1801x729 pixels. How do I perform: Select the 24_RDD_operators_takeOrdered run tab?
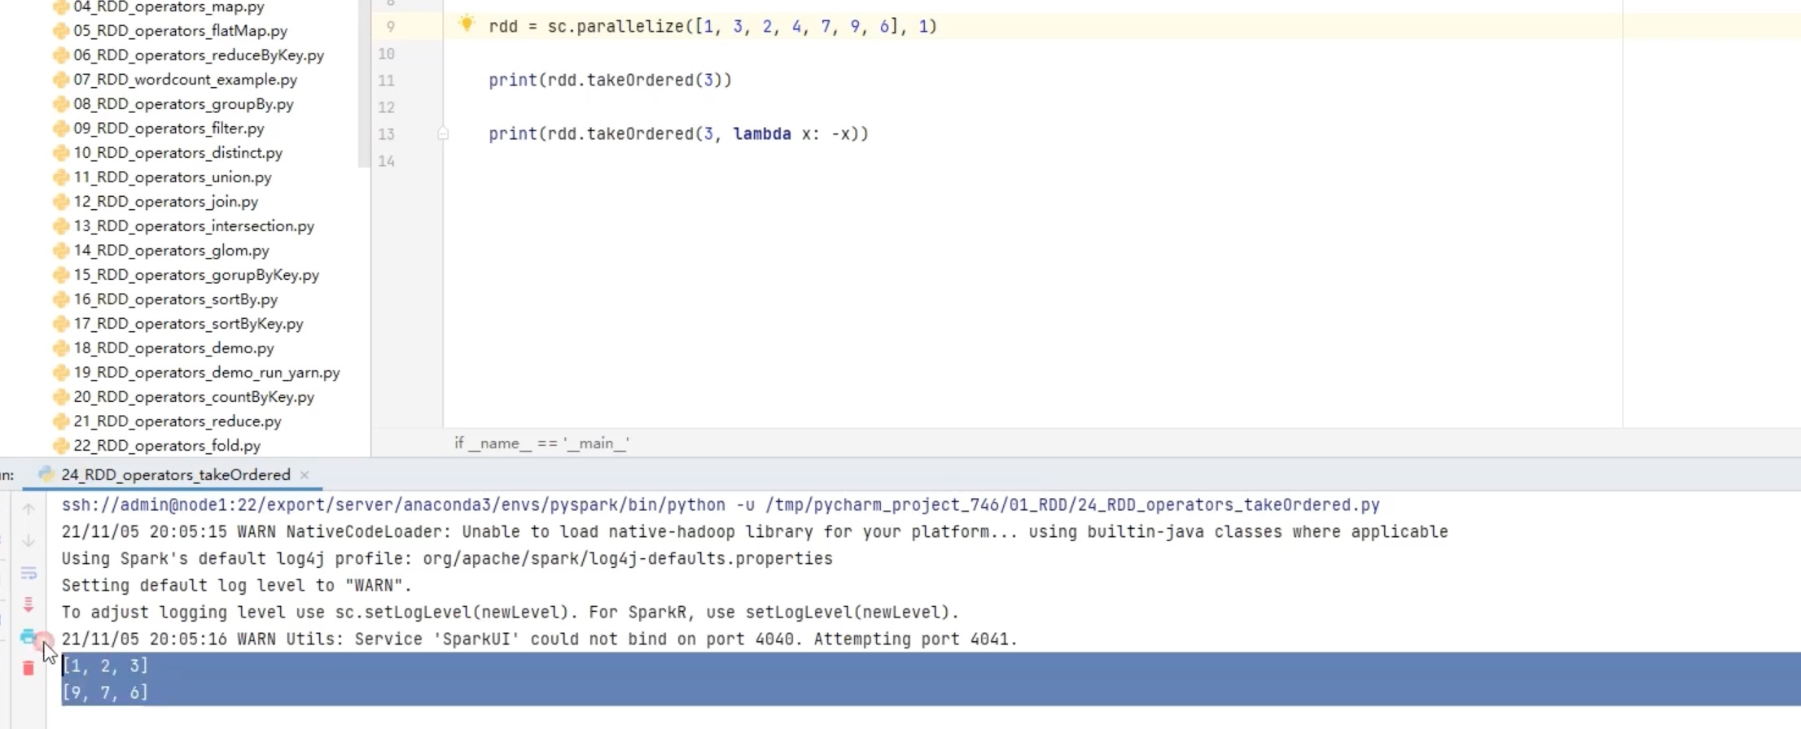[x=174, y=474]
